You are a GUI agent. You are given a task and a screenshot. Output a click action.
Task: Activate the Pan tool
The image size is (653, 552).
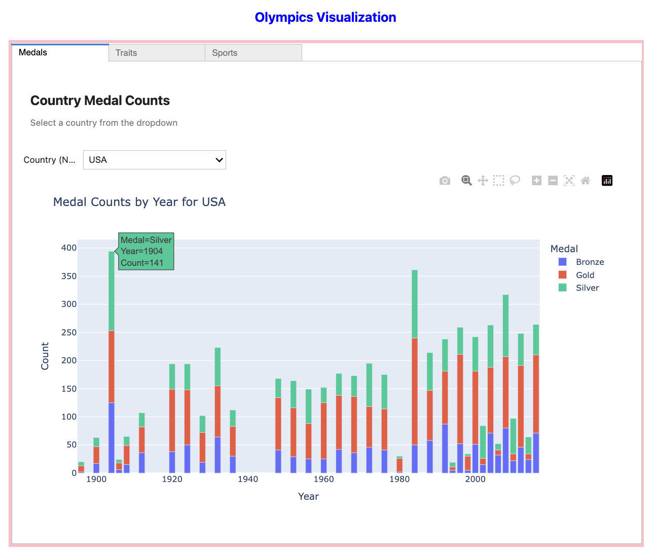(483, 181)
